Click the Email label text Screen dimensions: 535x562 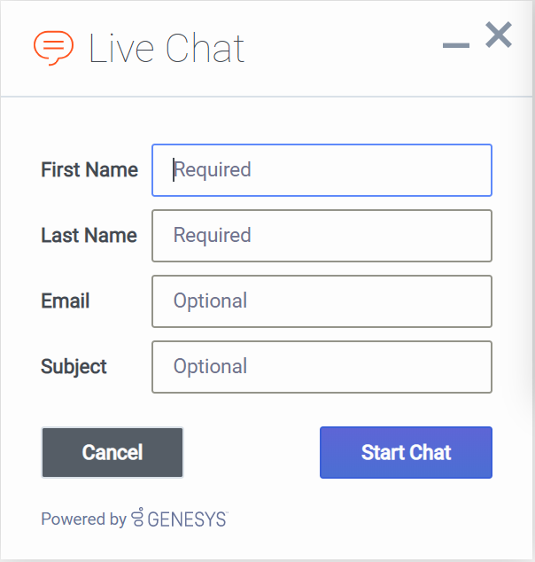pyautogui.click(x=66, y=301)
